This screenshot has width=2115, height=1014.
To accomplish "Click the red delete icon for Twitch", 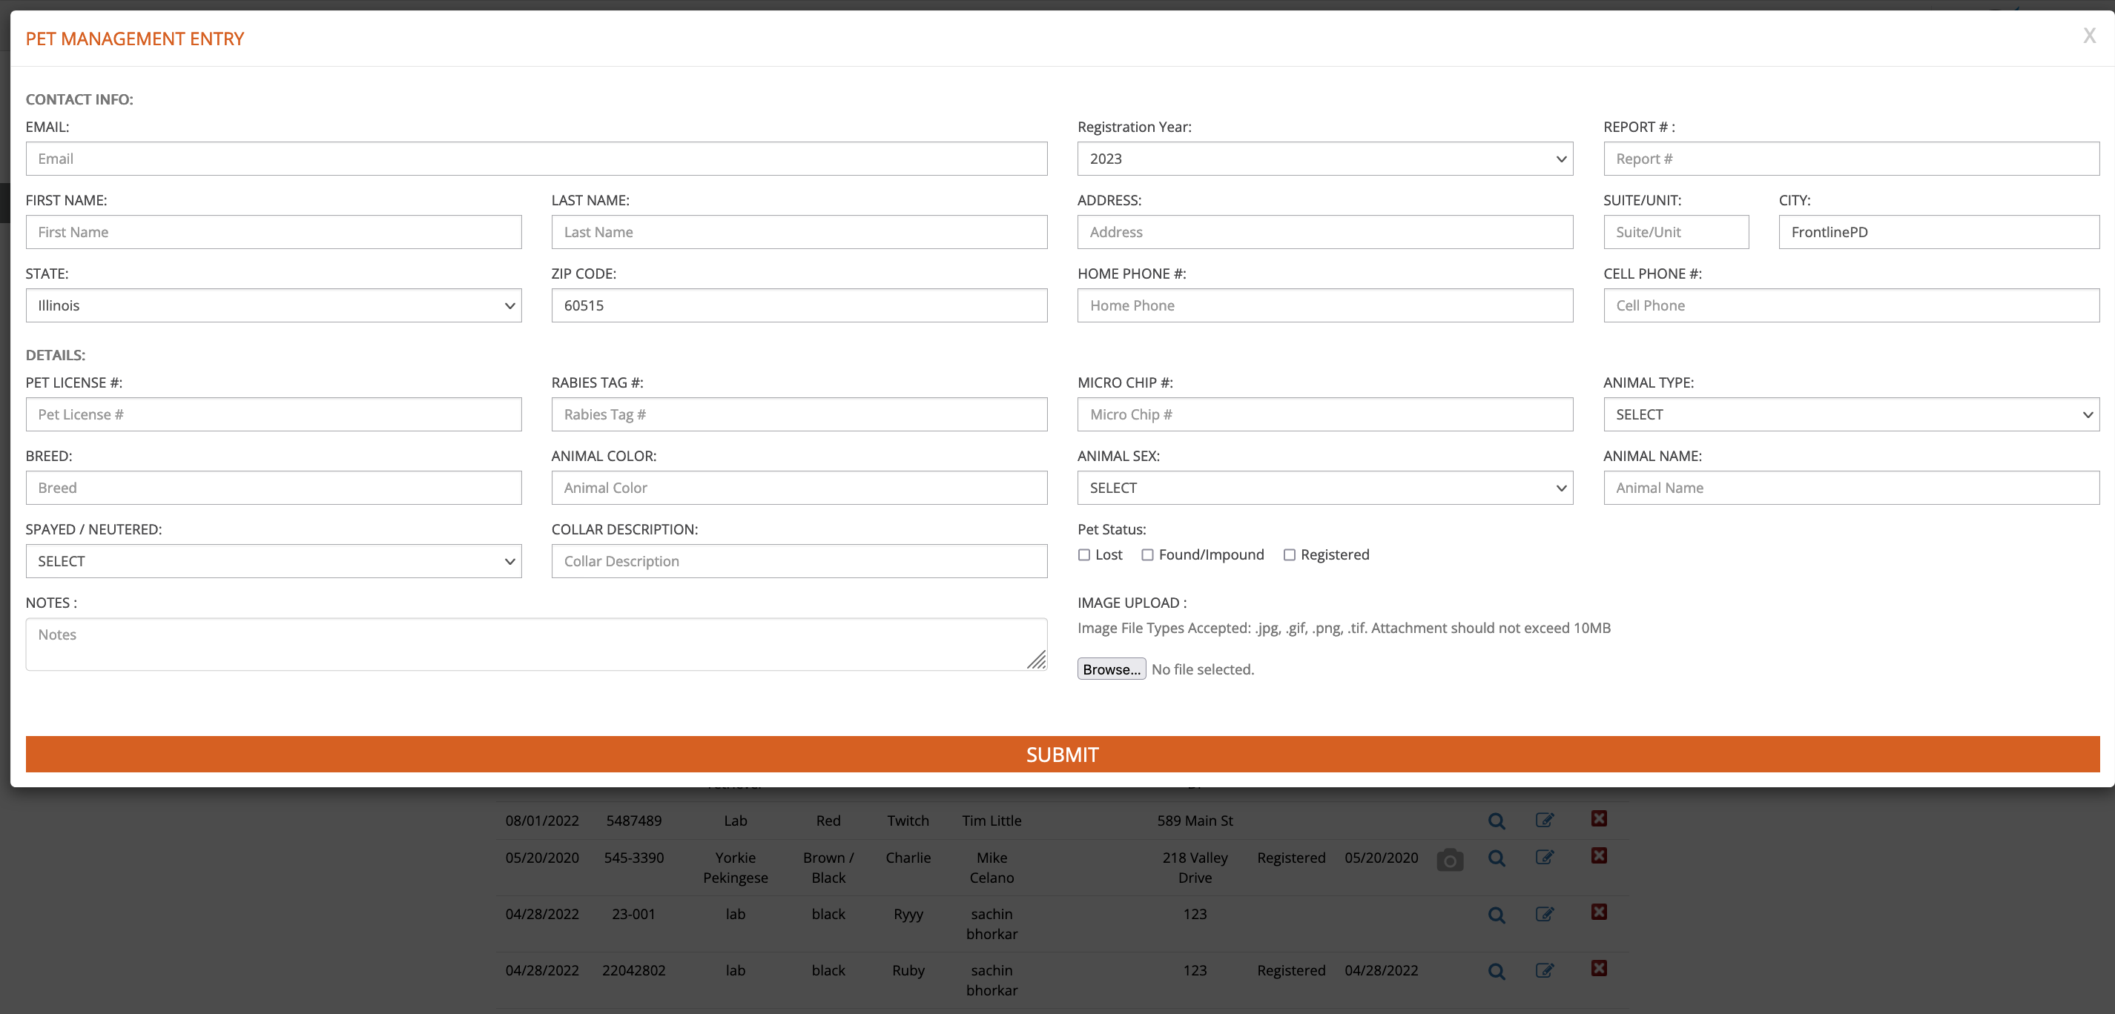I will click(x=1599, y=819).
